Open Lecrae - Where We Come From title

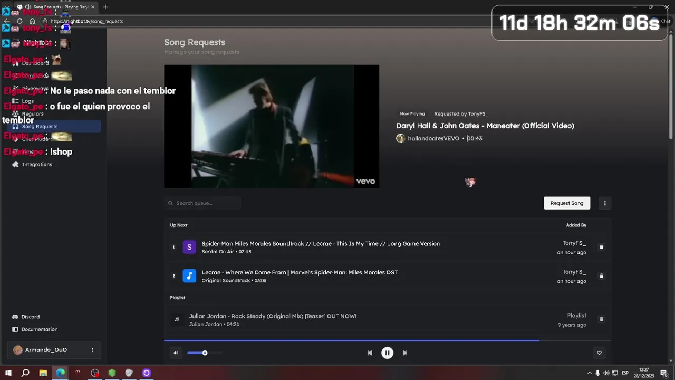pyautogui.click(x=300, y=273)
